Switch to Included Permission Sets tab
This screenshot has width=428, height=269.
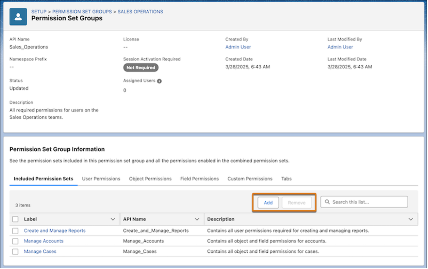pos(44,179)
